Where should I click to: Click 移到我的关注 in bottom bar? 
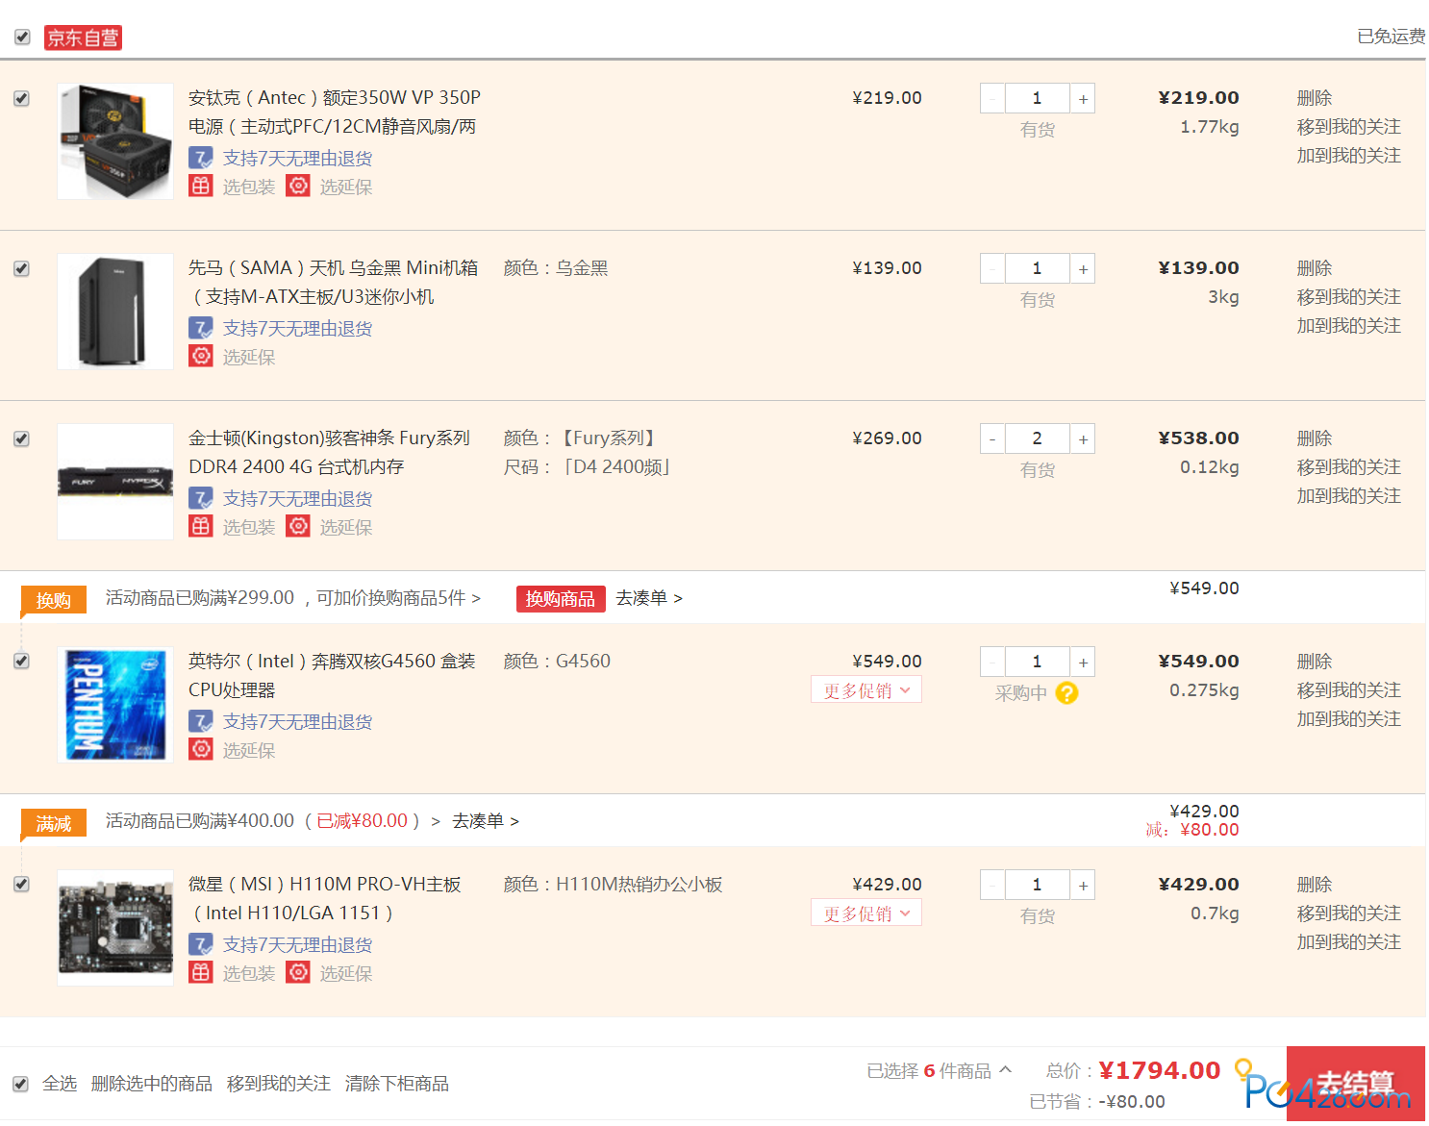pyautogui.click(x=279, y=1084)
